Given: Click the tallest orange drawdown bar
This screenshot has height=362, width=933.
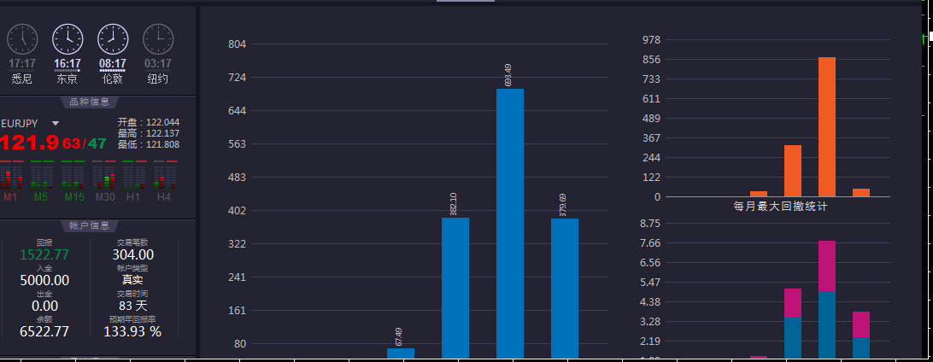Looking at the screenshot, I should pyautogui.click(x=827, y=126).
